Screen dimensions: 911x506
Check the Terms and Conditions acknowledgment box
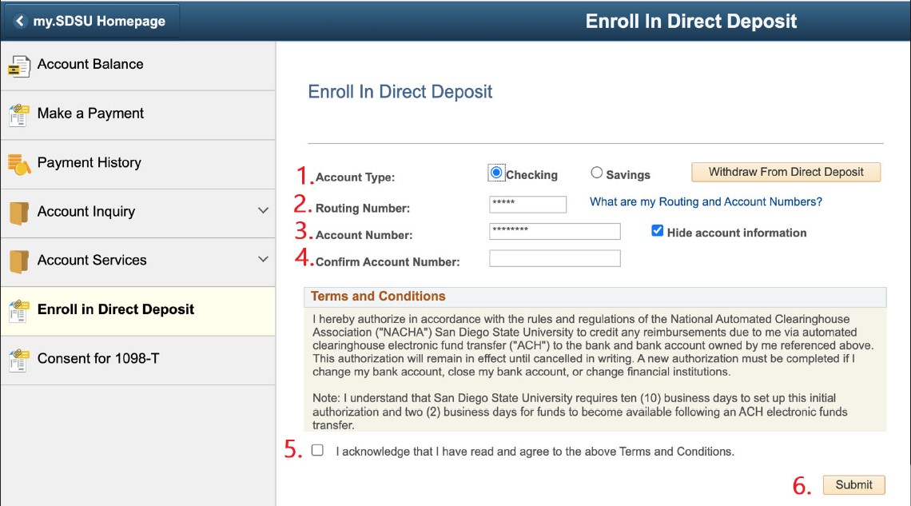pos(317,450)
